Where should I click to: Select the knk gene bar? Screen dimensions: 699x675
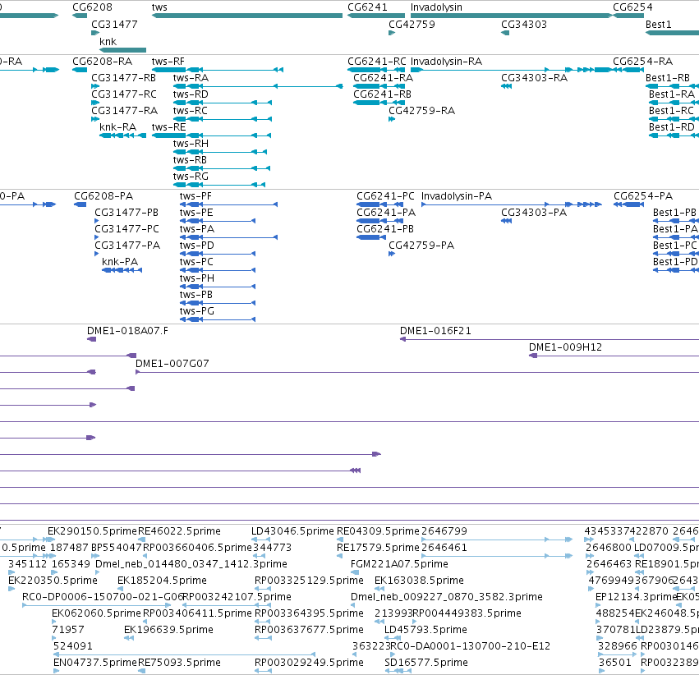tap(122, 50)
